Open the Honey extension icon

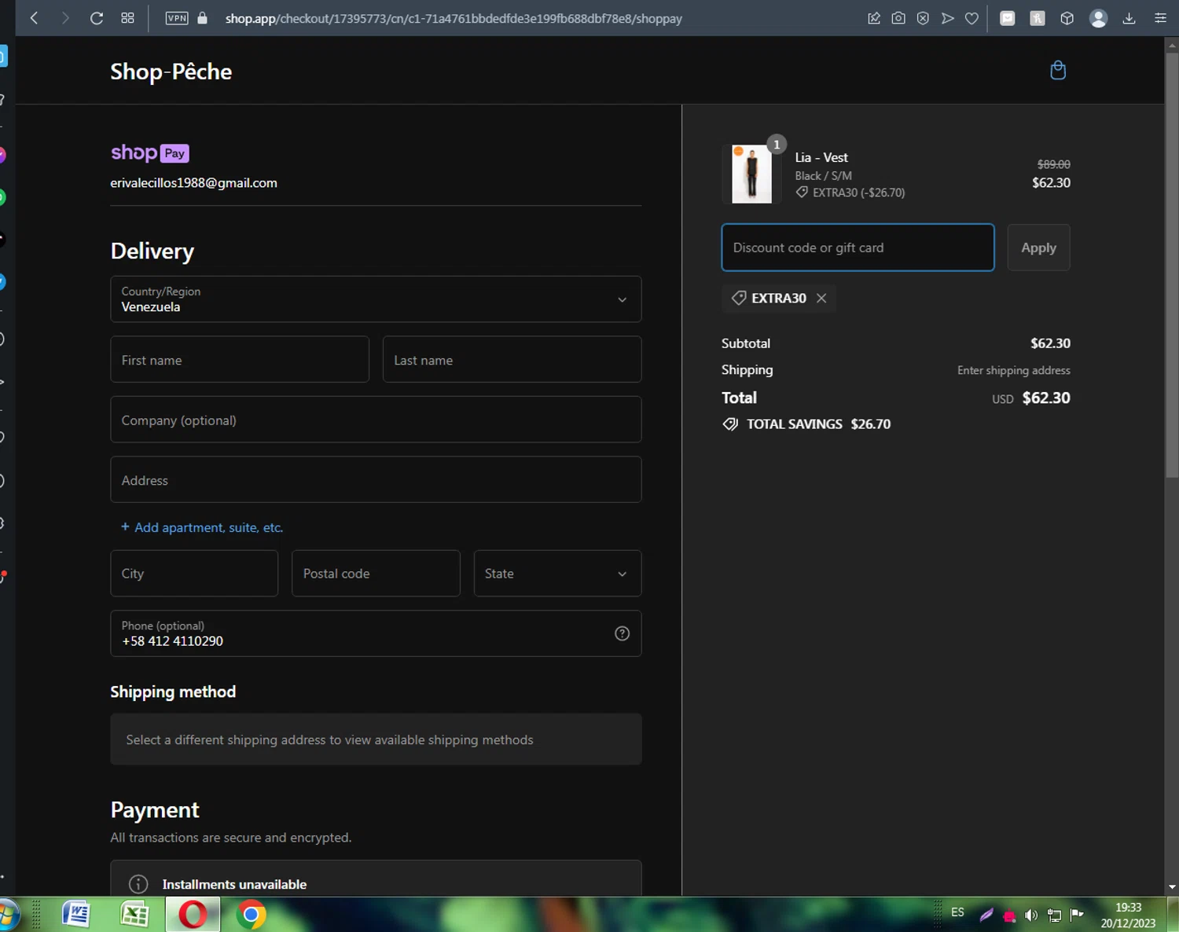tap(1038, 18)
